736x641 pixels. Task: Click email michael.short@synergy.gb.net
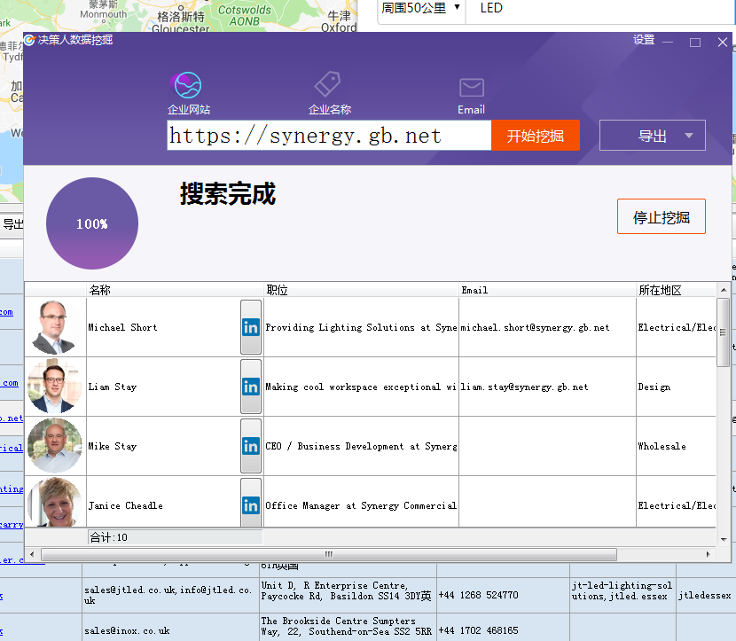pyautogui.click(x=535, y=327)
